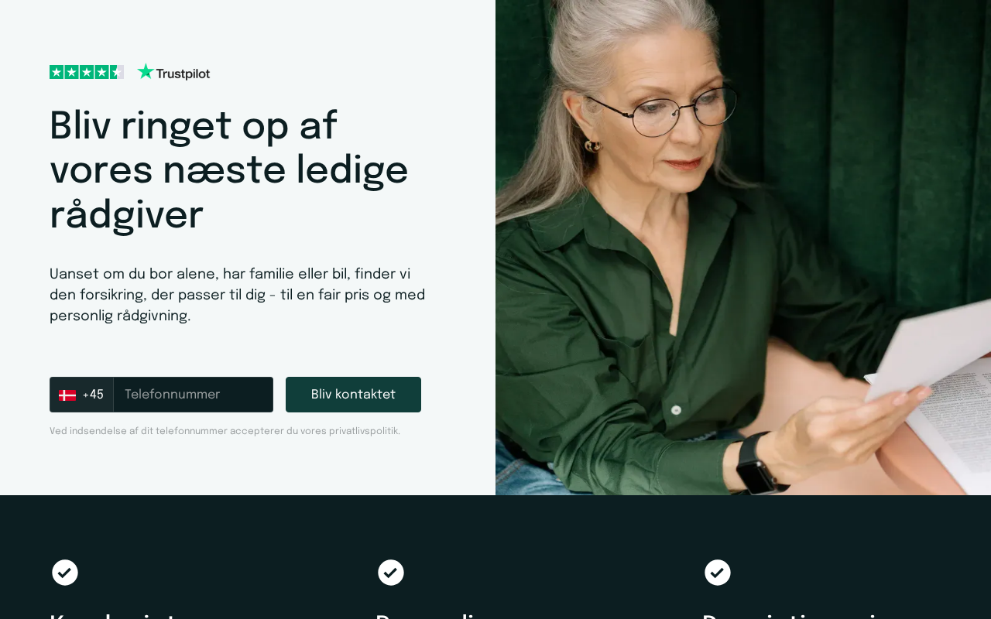Click the photo of the woman reading
Image resolution: width=991 pixels, height=619 pixels.
743,248
